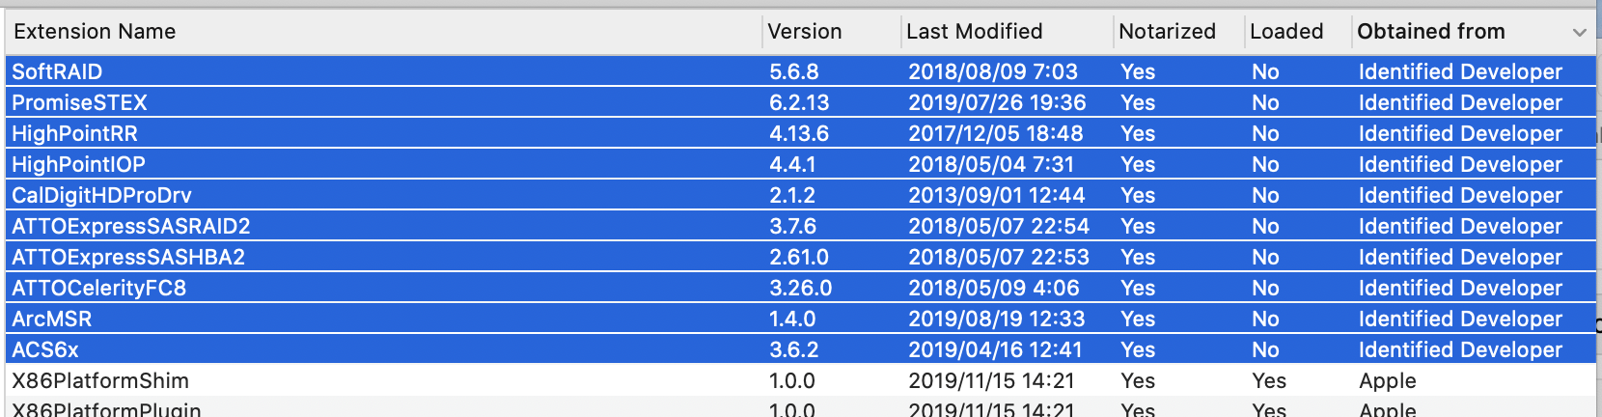Screen dimensions: 1602x417
Task: Select the ACS6x extension row
Action: (800, 349)
